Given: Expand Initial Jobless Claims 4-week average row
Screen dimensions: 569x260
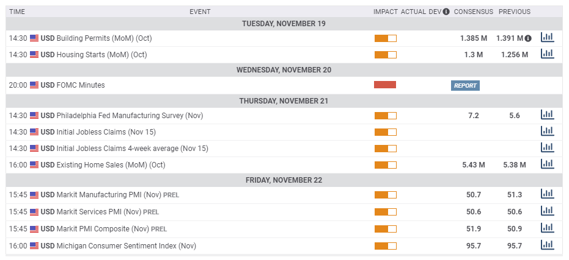Looking at the screenshot, I should [284, 148].
